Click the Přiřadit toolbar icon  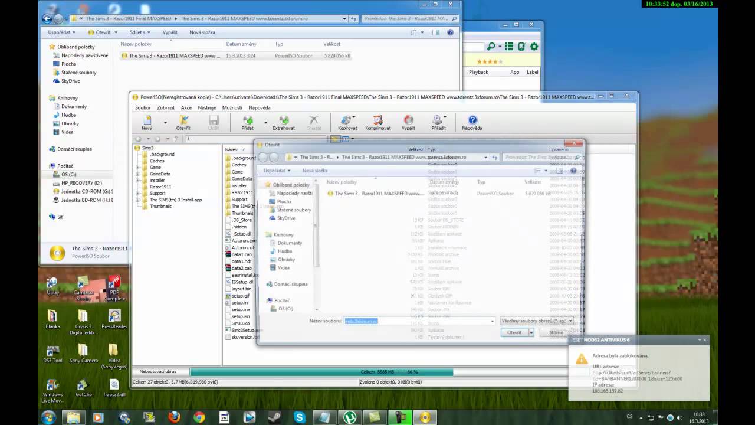438,123
